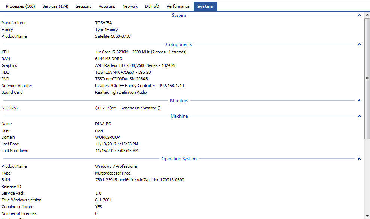The height and width of the screenshot is (219, 370).
Task: Select the DIAA-PC machine name
Action: [103, 124]
